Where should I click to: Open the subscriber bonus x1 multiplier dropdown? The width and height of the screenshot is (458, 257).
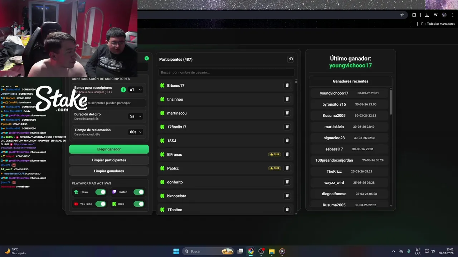pos(136,90)
